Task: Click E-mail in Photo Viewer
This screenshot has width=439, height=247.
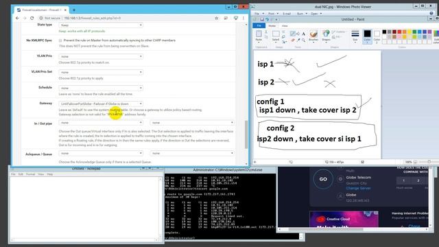Action: (287, 14)
